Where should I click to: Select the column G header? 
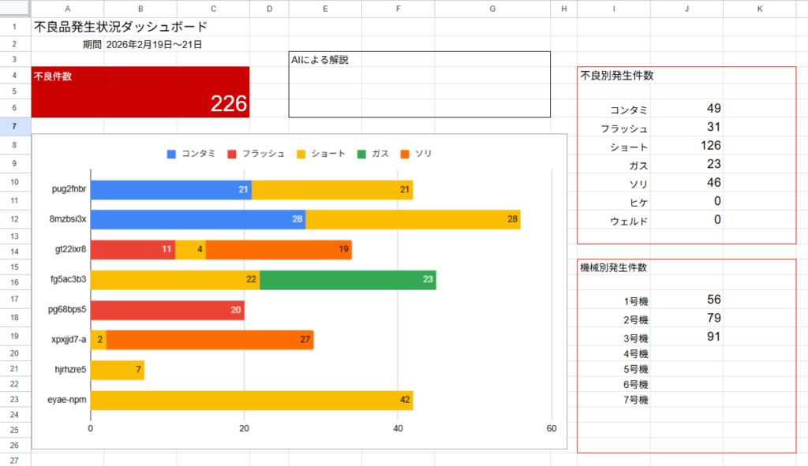coord(492,9)
